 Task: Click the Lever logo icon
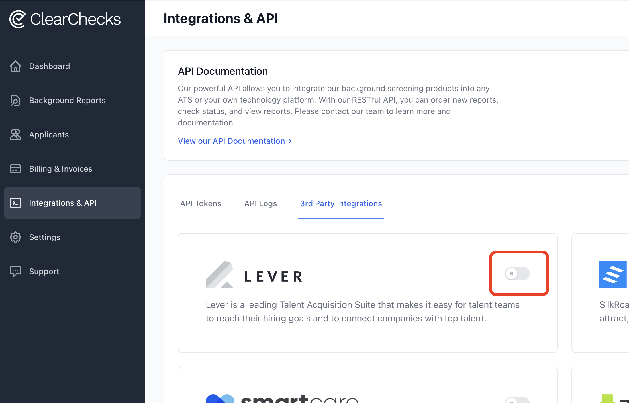219,275
